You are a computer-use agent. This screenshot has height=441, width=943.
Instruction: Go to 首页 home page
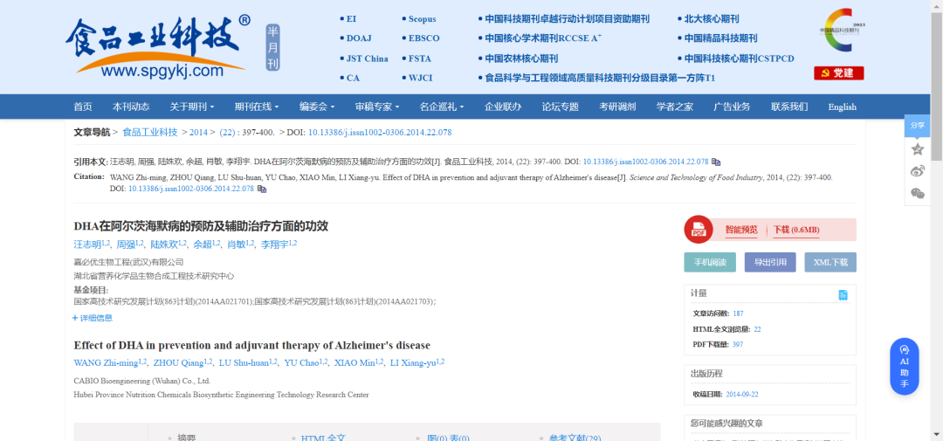(83, 107)
